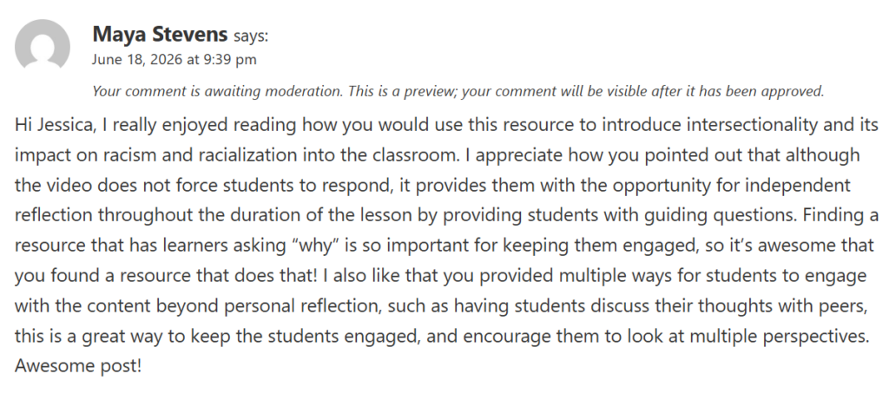Click the words "personal reflection" in the comment
Image resolution: width=889 pixels, height=400 pixels.
click(x=296, y=306)
